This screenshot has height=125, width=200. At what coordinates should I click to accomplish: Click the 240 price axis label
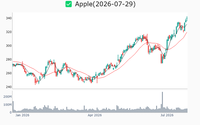(x=9, y=87)
